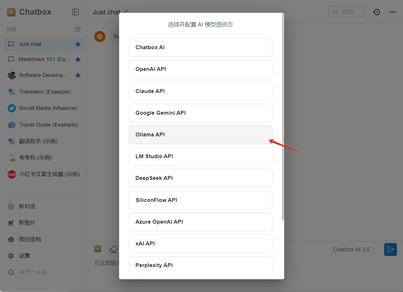
Task: Unstar the Markdown 101 conversation
Action: coord(78,59)
